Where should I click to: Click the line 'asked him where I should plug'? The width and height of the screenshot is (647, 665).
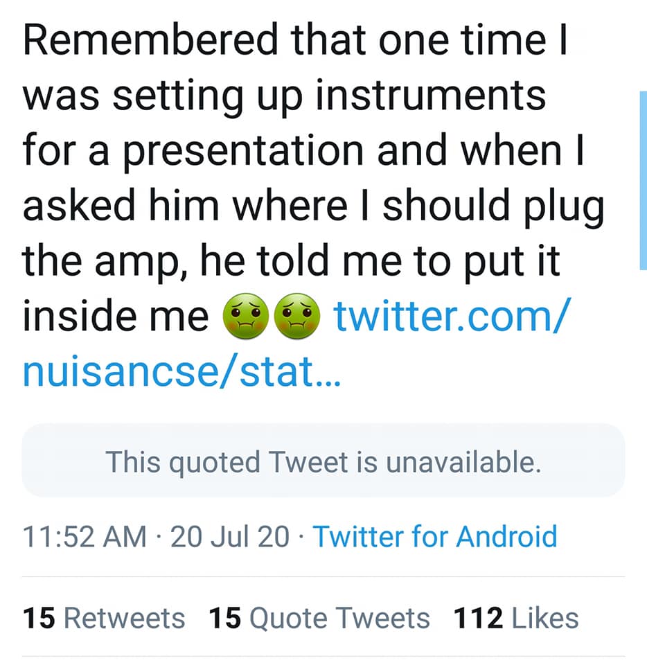point(313,206)
